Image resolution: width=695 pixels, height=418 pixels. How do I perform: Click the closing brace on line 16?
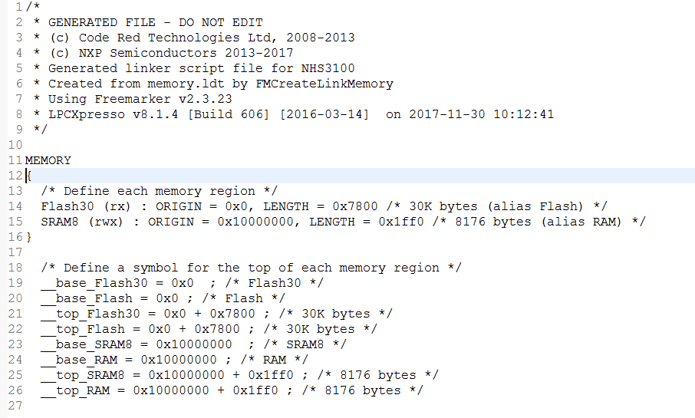click(29, 237)
